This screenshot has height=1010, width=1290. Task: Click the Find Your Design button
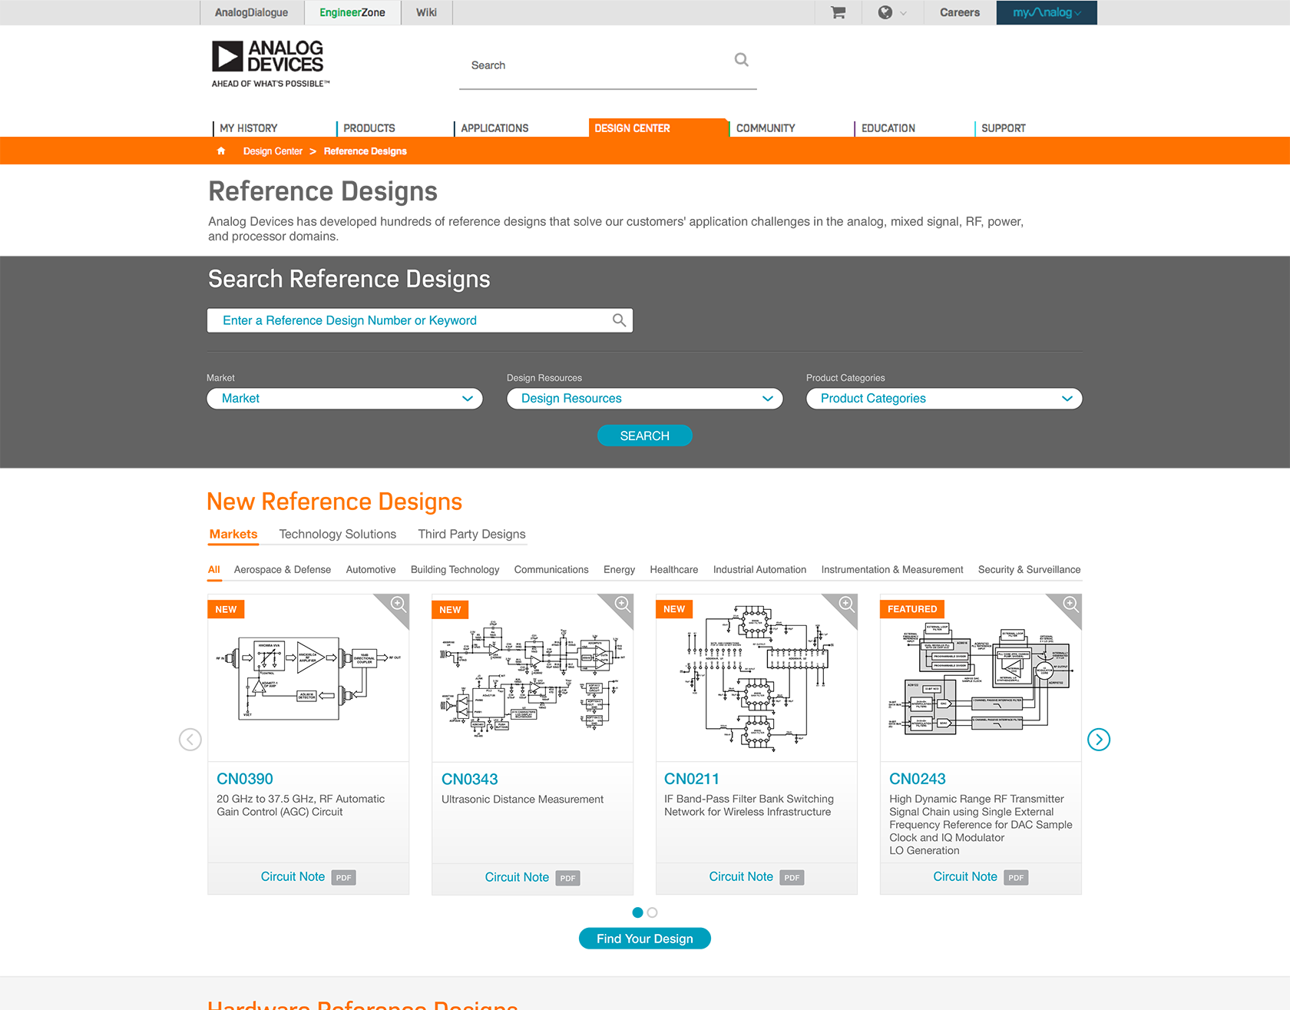(645, 939)
